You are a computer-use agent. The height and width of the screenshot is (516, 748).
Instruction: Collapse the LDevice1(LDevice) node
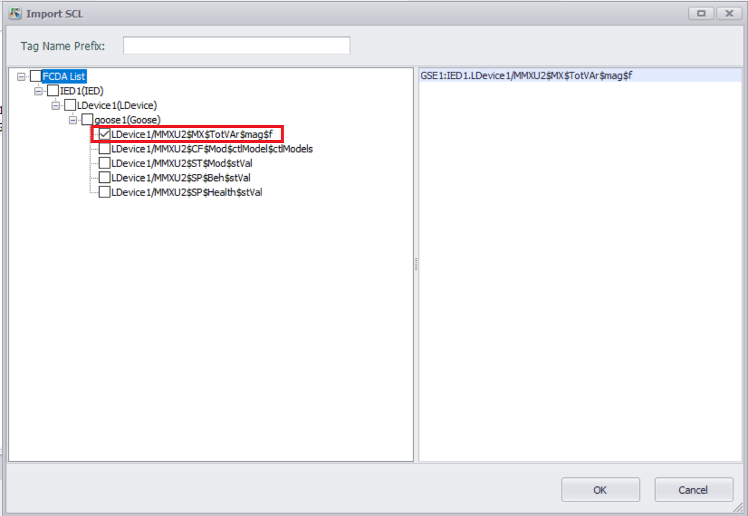56,106
